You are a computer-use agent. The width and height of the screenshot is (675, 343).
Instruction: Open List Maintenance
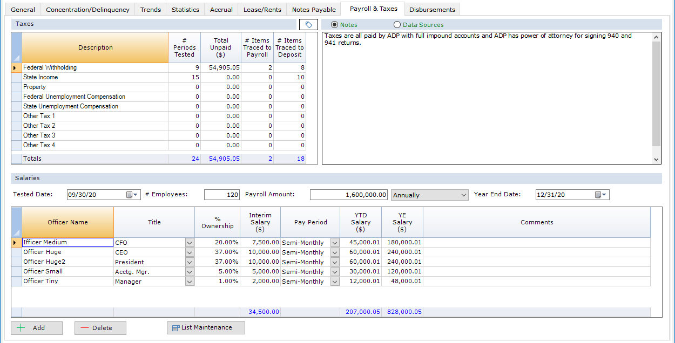pos(206,328)
